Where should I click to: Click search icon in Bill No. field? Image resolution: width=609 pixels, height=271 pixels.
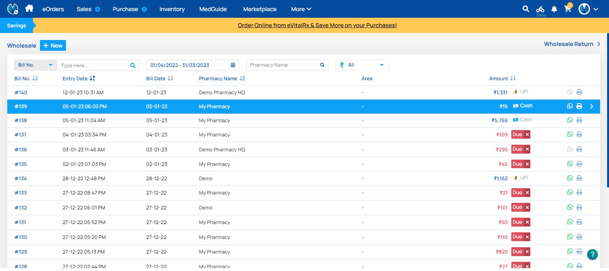(x=133, y=65)
